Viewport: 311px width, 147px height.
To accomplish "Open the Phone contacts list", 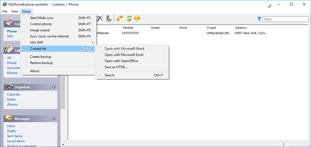I will (12, 31).
